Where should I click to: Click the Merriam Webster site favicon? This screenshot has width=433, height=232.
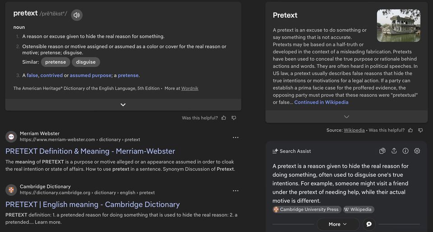click(11, 136)
